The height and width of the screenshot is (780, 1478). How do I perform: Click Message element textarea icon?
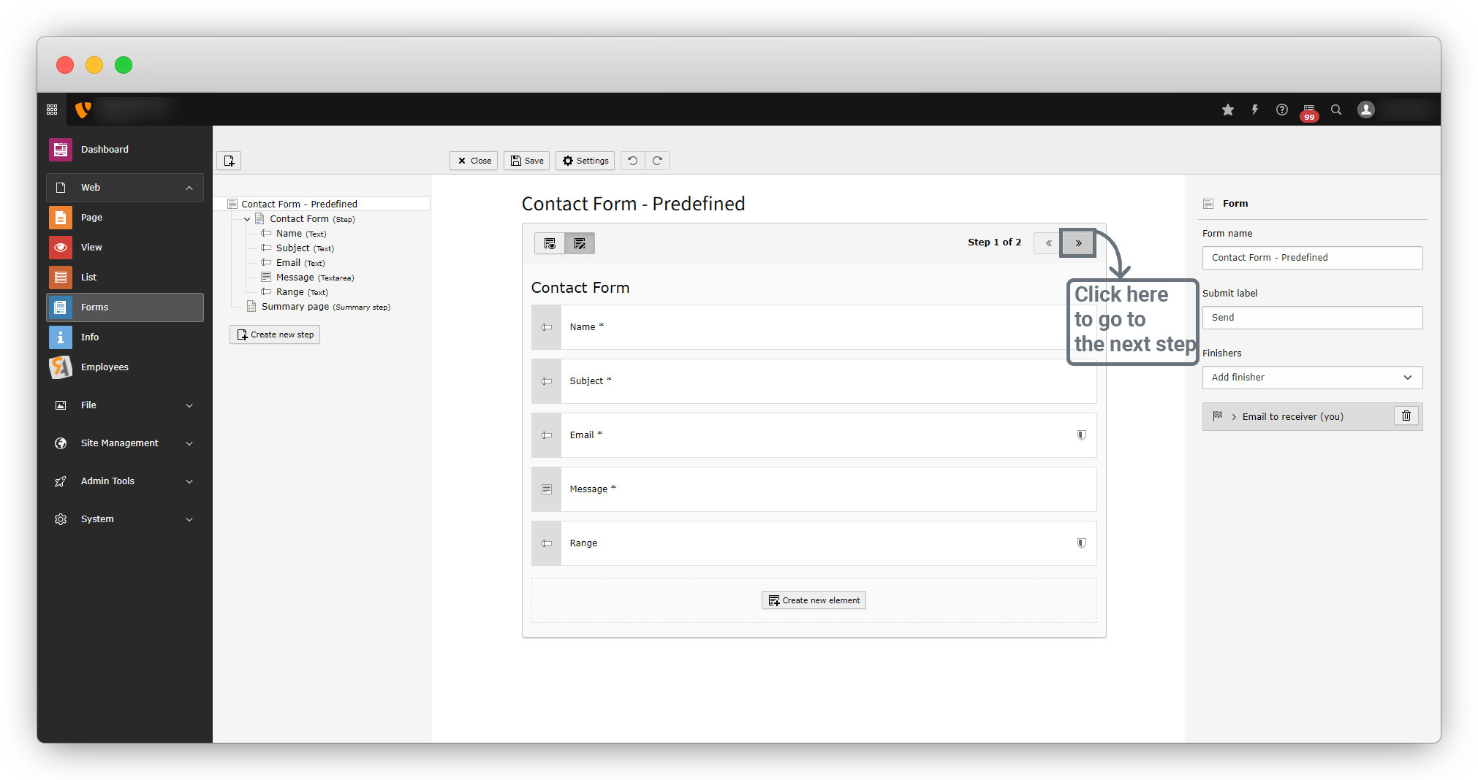(547, 489)
